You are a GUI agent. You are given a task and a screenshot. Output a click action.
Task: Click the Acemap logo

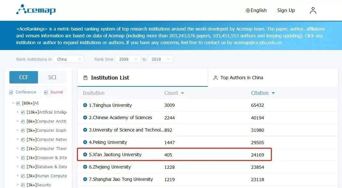click(36, 10)
